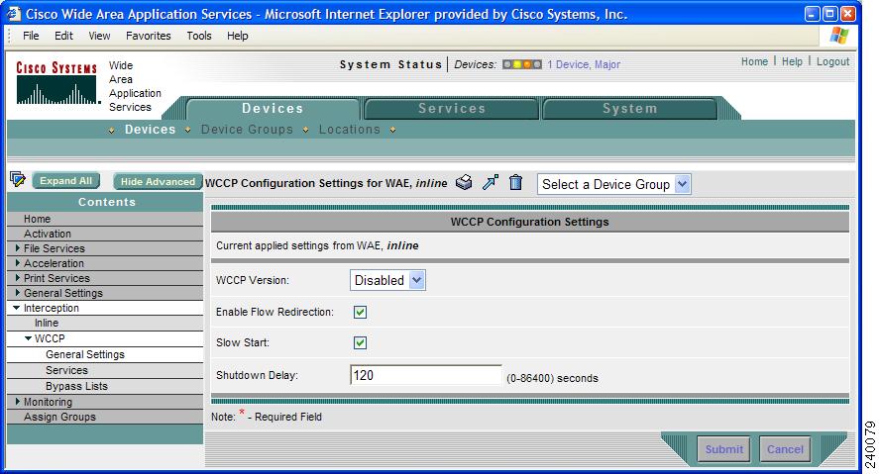This screenshot has width=879, height=474.
Task: Select the Device Groups sub-tab
Action: (247, 130)
